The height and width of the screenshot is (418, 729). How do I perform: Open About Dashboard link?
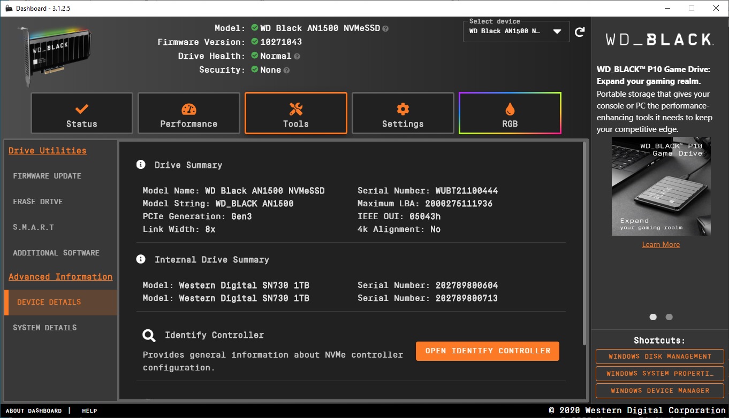coord(34,411)
